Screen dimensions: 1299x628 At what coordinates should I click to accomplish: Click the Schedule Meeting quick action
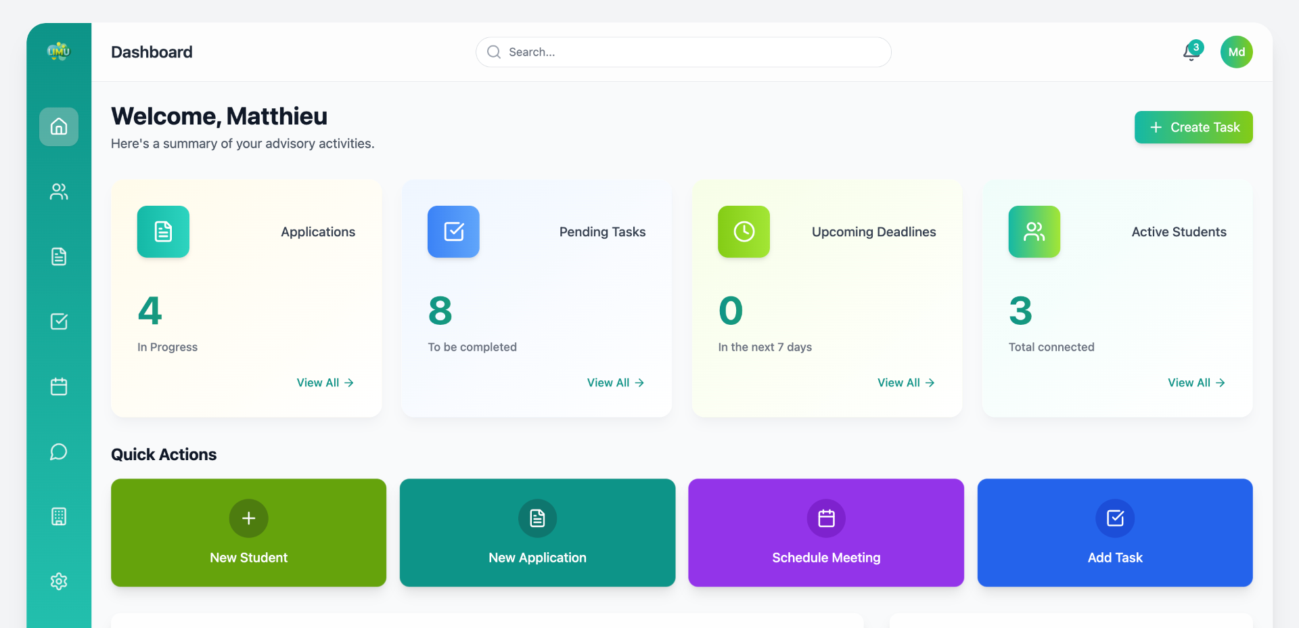point(826,533)
